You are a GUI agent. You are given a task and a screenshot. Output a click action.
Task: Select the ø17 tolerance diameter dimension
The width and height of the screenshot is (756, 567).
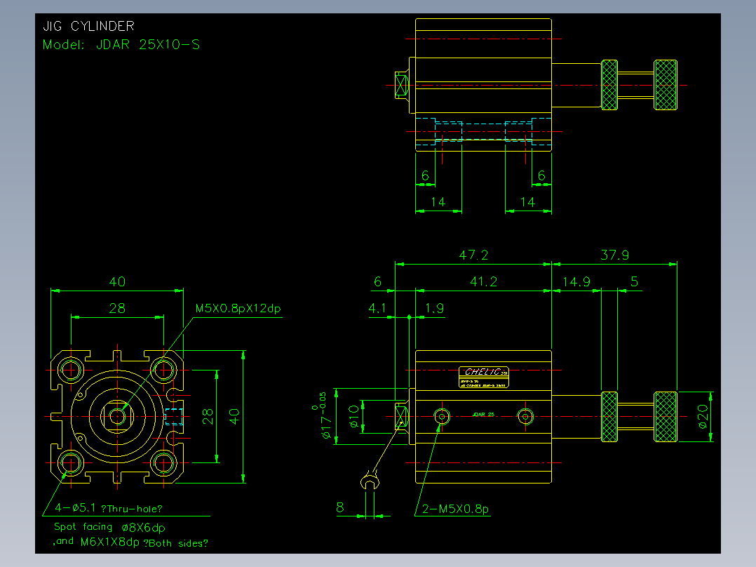[x=323, y=415]
